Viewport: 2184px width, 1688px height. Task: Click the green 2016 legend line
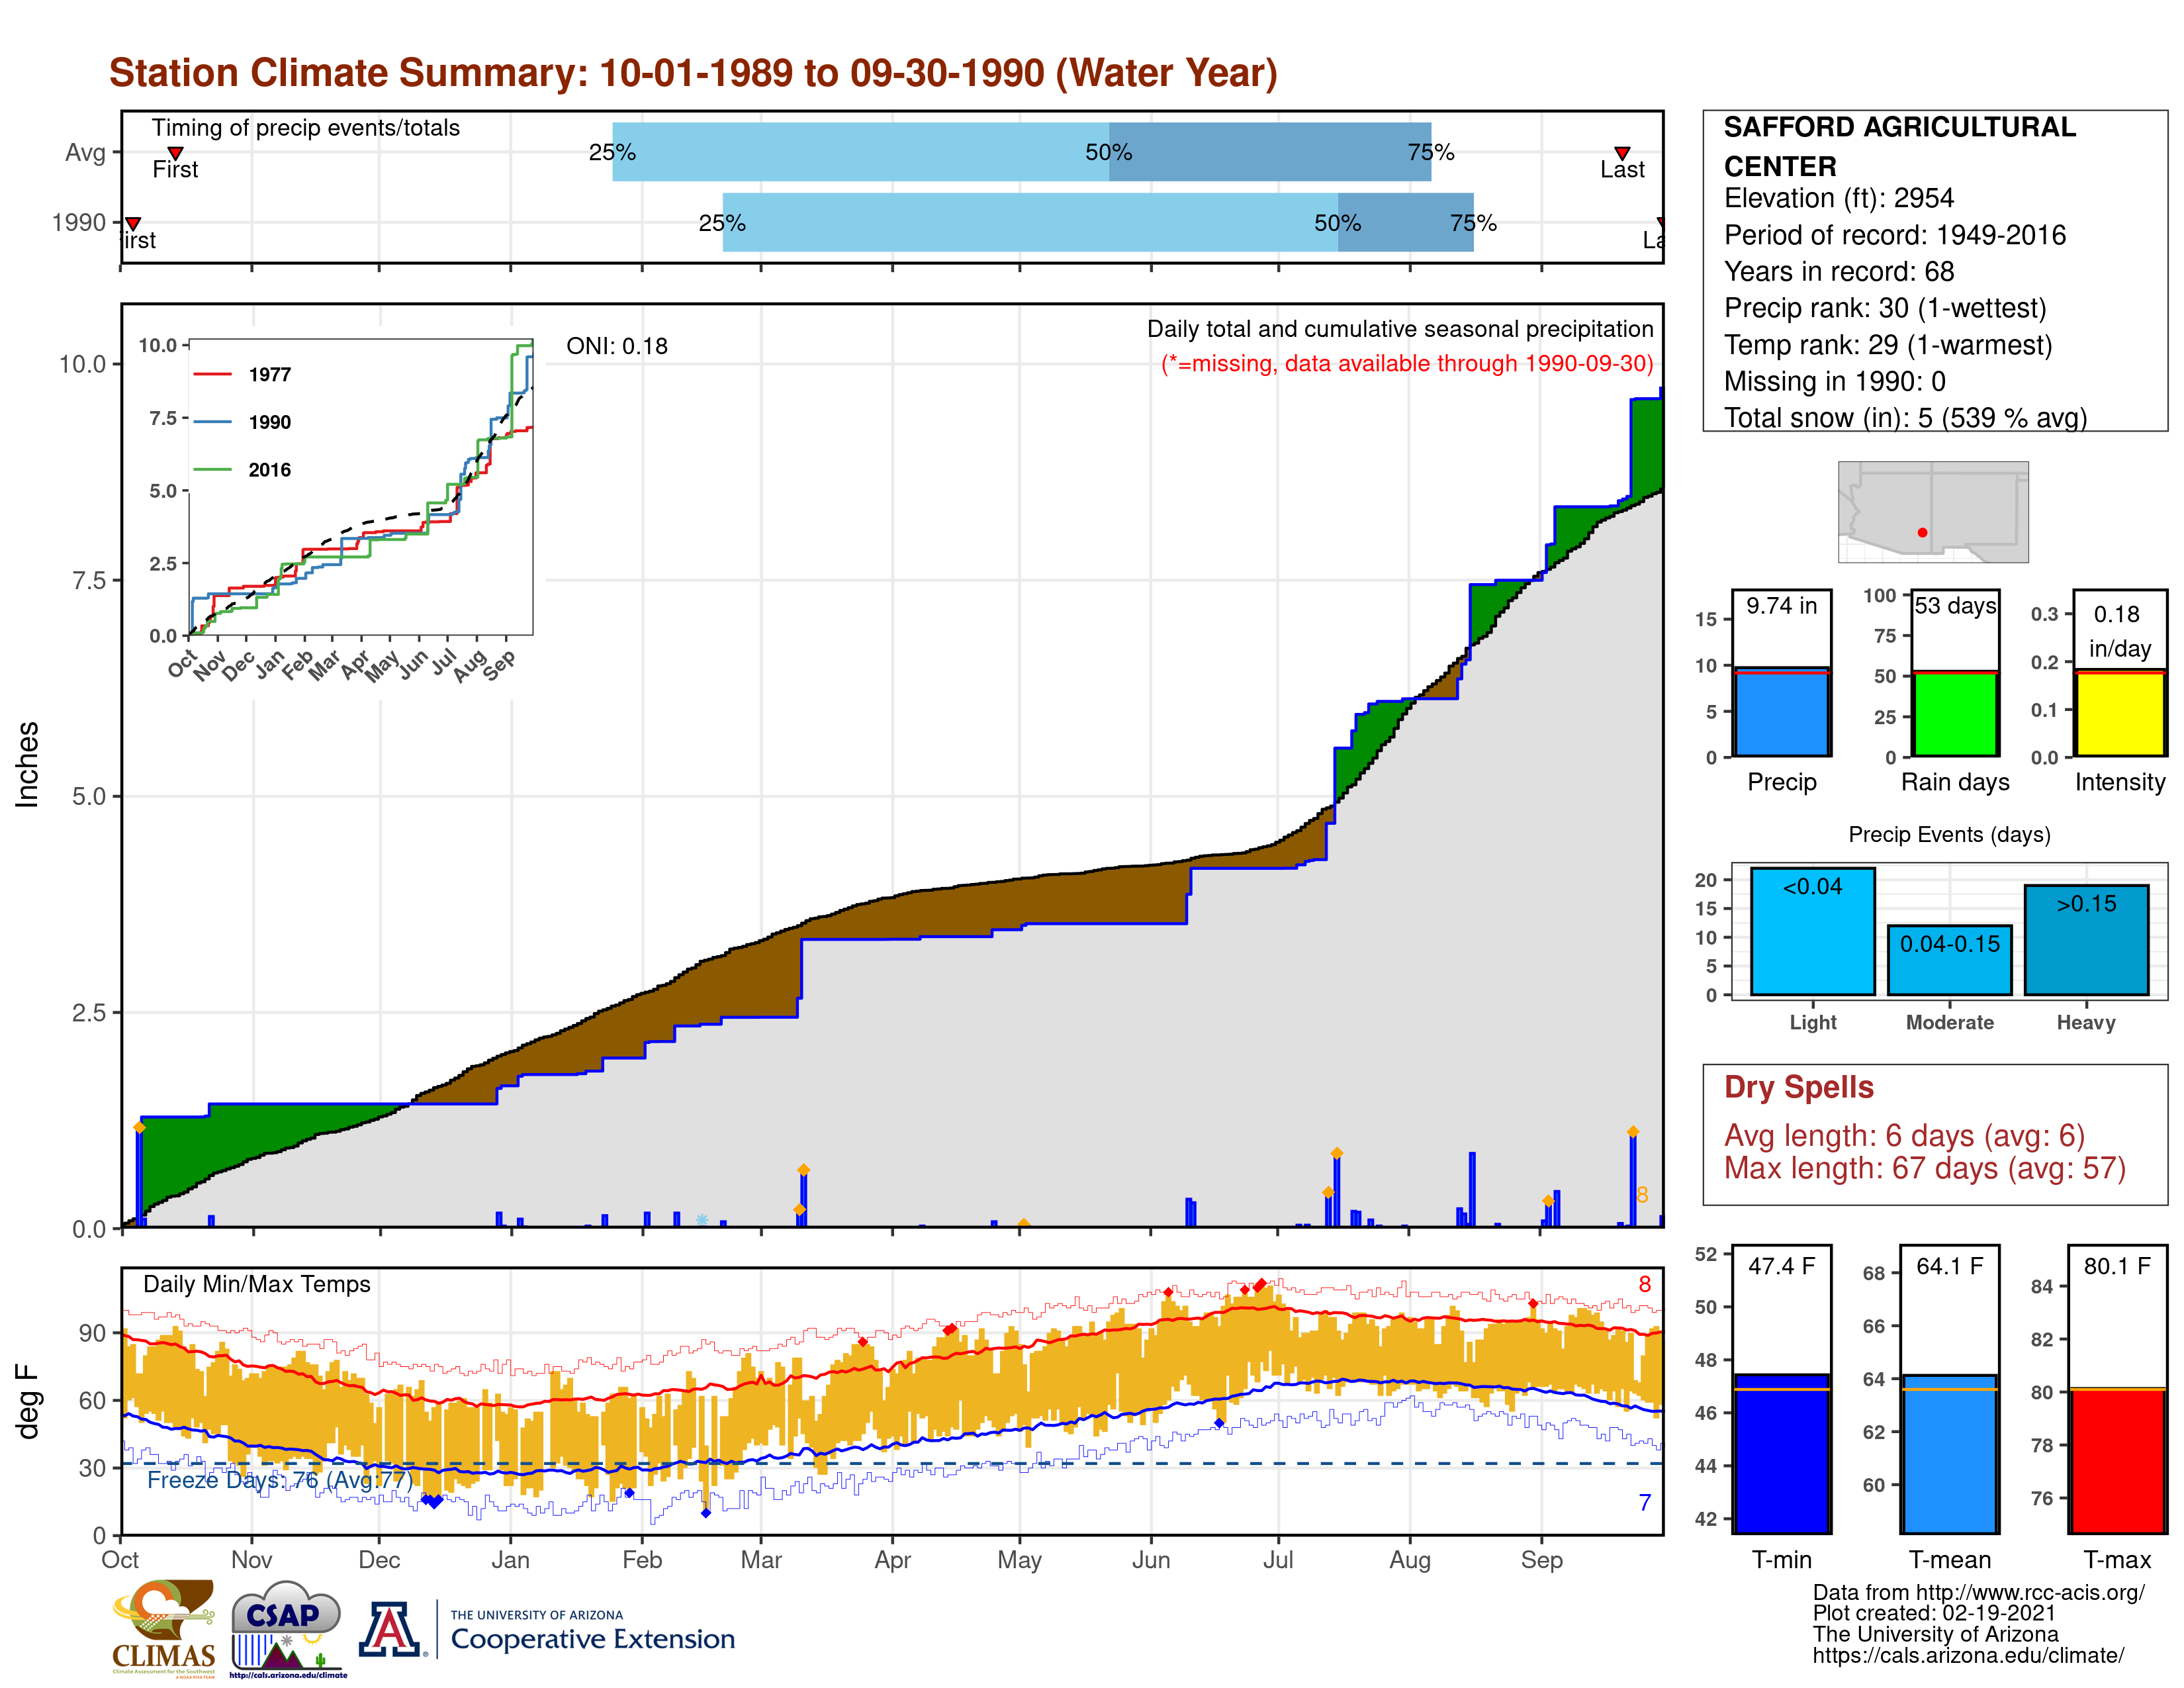[212, 469]
